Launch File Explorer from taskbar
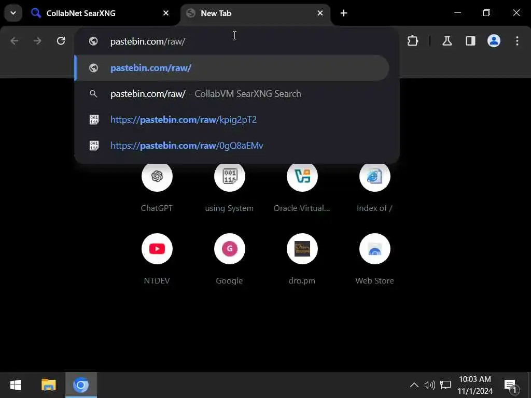531x398 pixels. pyautogui.click(x=48, y=385)
